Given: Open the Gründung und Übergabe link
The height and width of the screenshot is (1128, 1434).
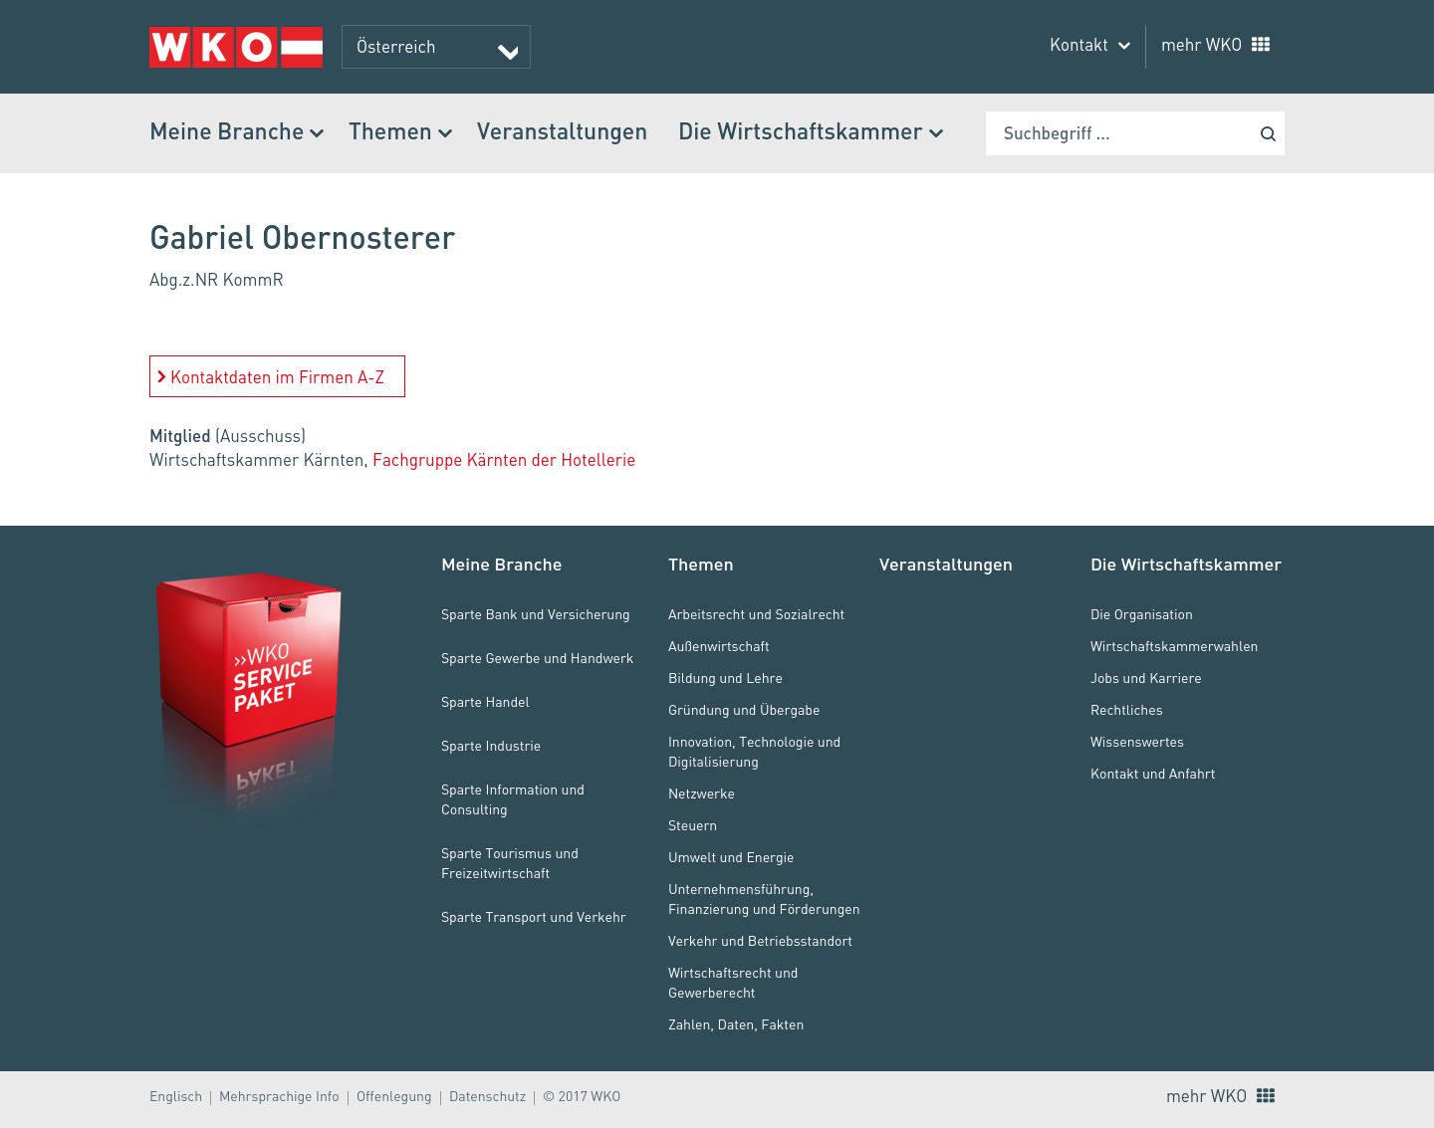Looking at the screenshot, I should coord(744,710).
